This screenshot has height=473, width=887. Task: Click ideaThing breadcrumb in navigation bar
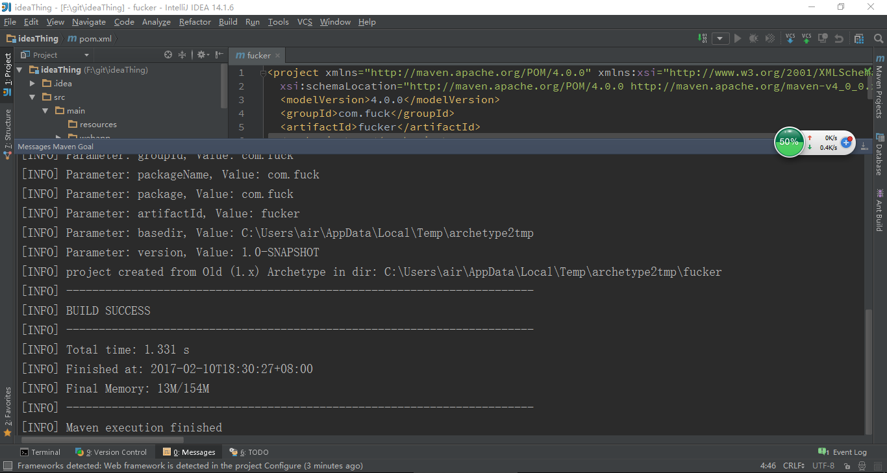32,38
